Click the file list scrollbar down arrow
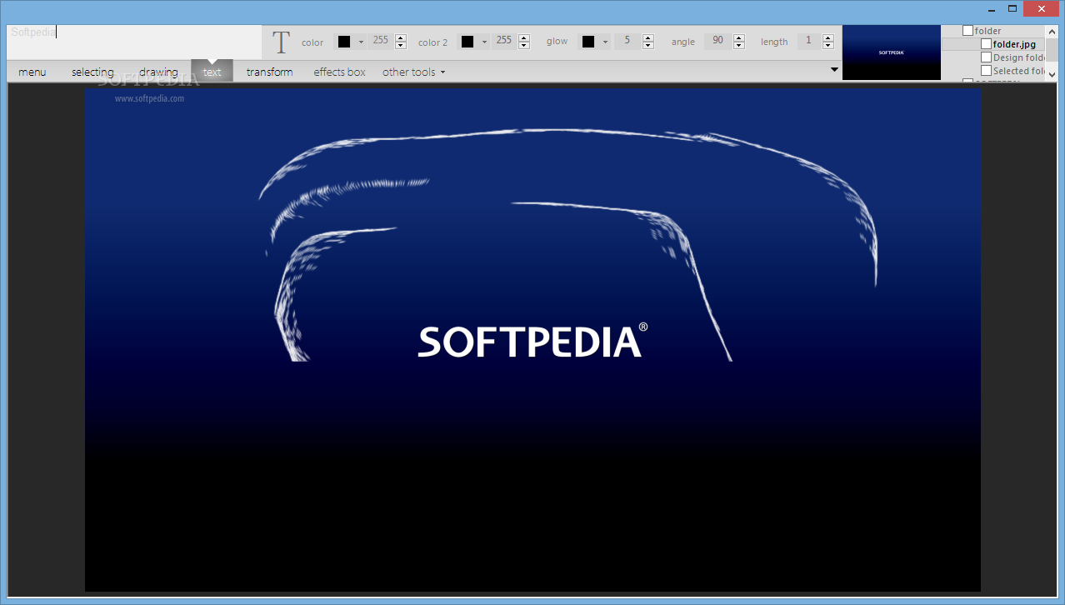 (x=1052, y=75)
